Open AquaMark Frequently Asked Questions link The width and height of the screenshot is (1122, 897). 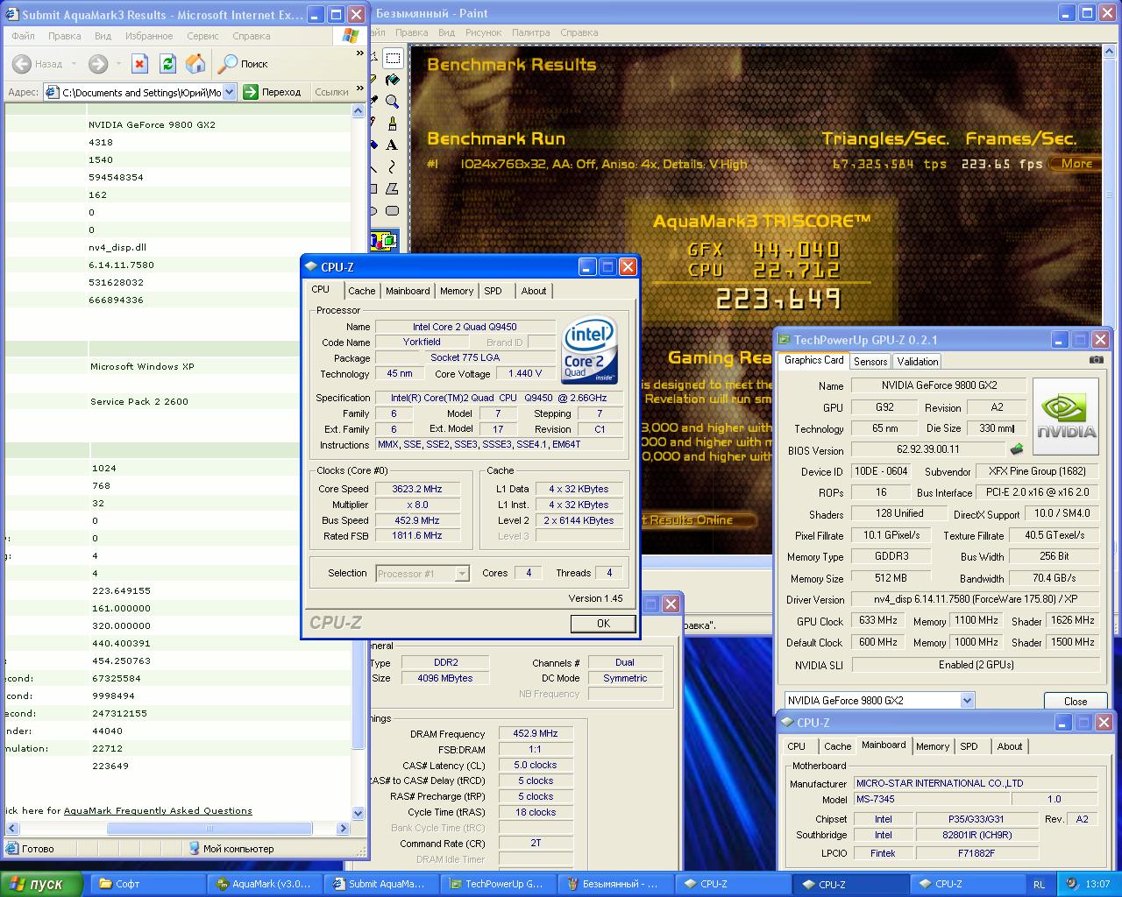click(x=158, y=810)
